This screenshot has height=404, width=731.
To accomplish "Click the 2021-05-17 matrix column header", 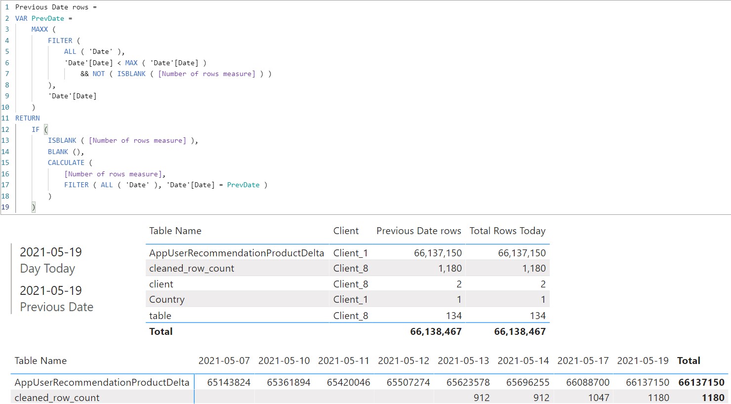I will pyautogui.click(x=583, y=361).
